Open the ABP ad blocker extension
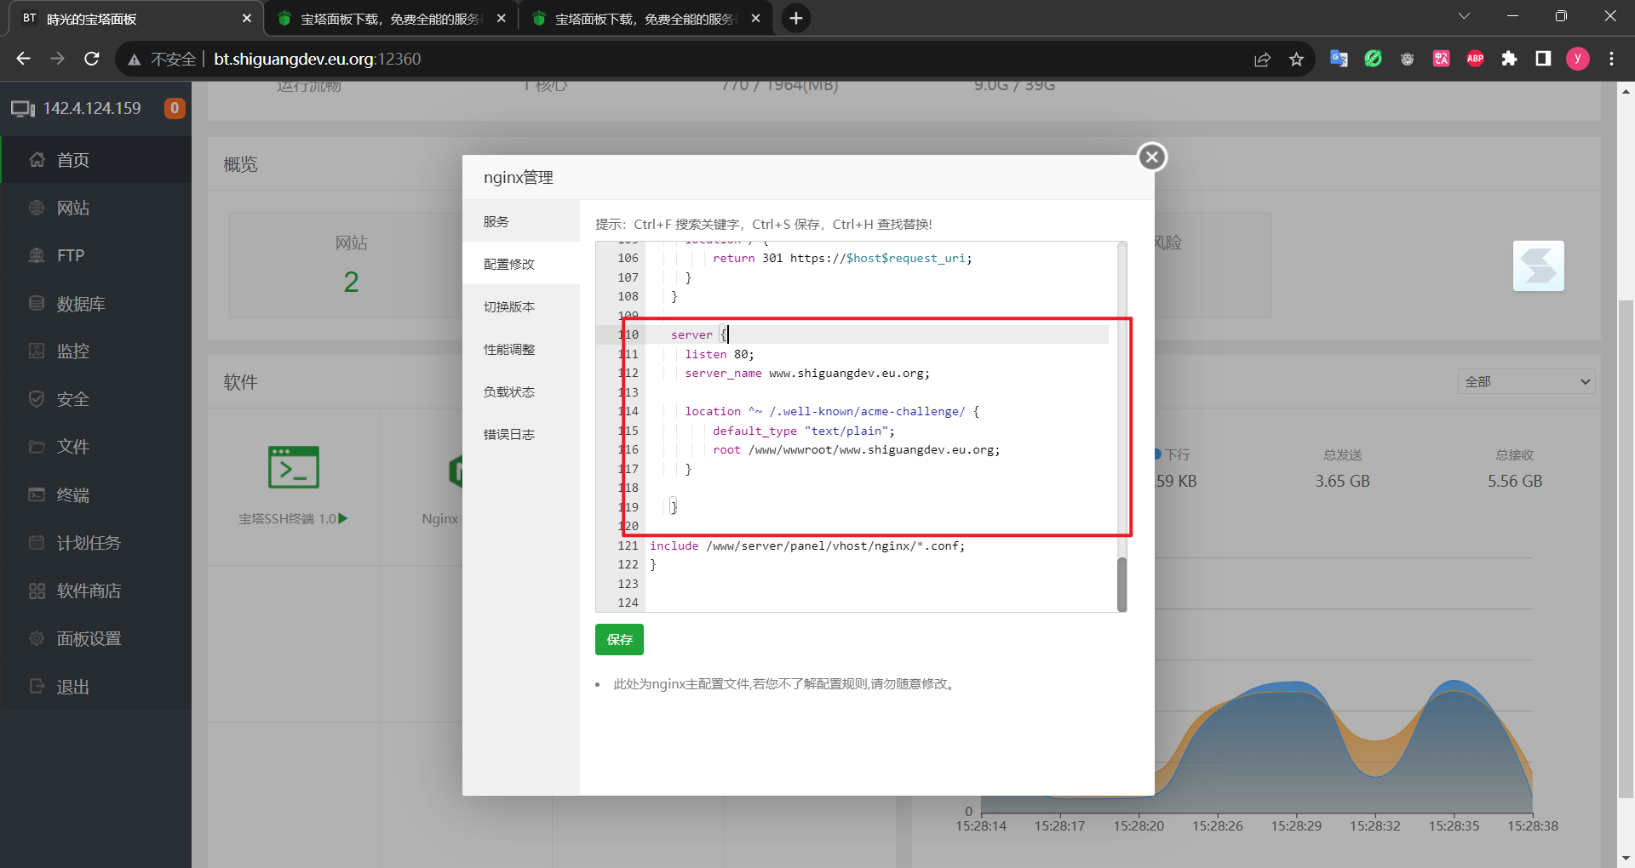This screenshot has height=868, width=1635. (1475, 59)
